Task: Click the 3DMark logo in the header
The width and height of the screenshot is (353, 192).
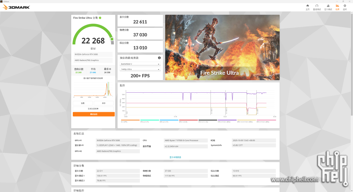Action: click(16, 7)
